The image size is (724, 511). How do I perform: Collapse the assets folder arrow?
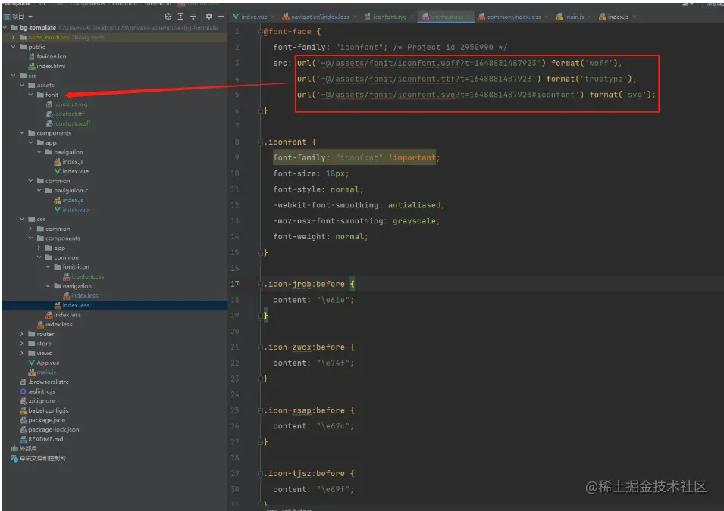22,86
